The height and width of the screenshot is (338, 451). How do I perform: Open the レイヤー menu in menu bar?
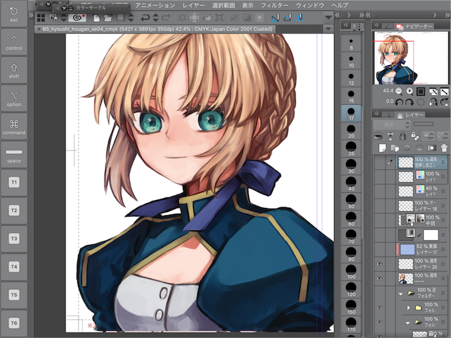pos(193,5)
